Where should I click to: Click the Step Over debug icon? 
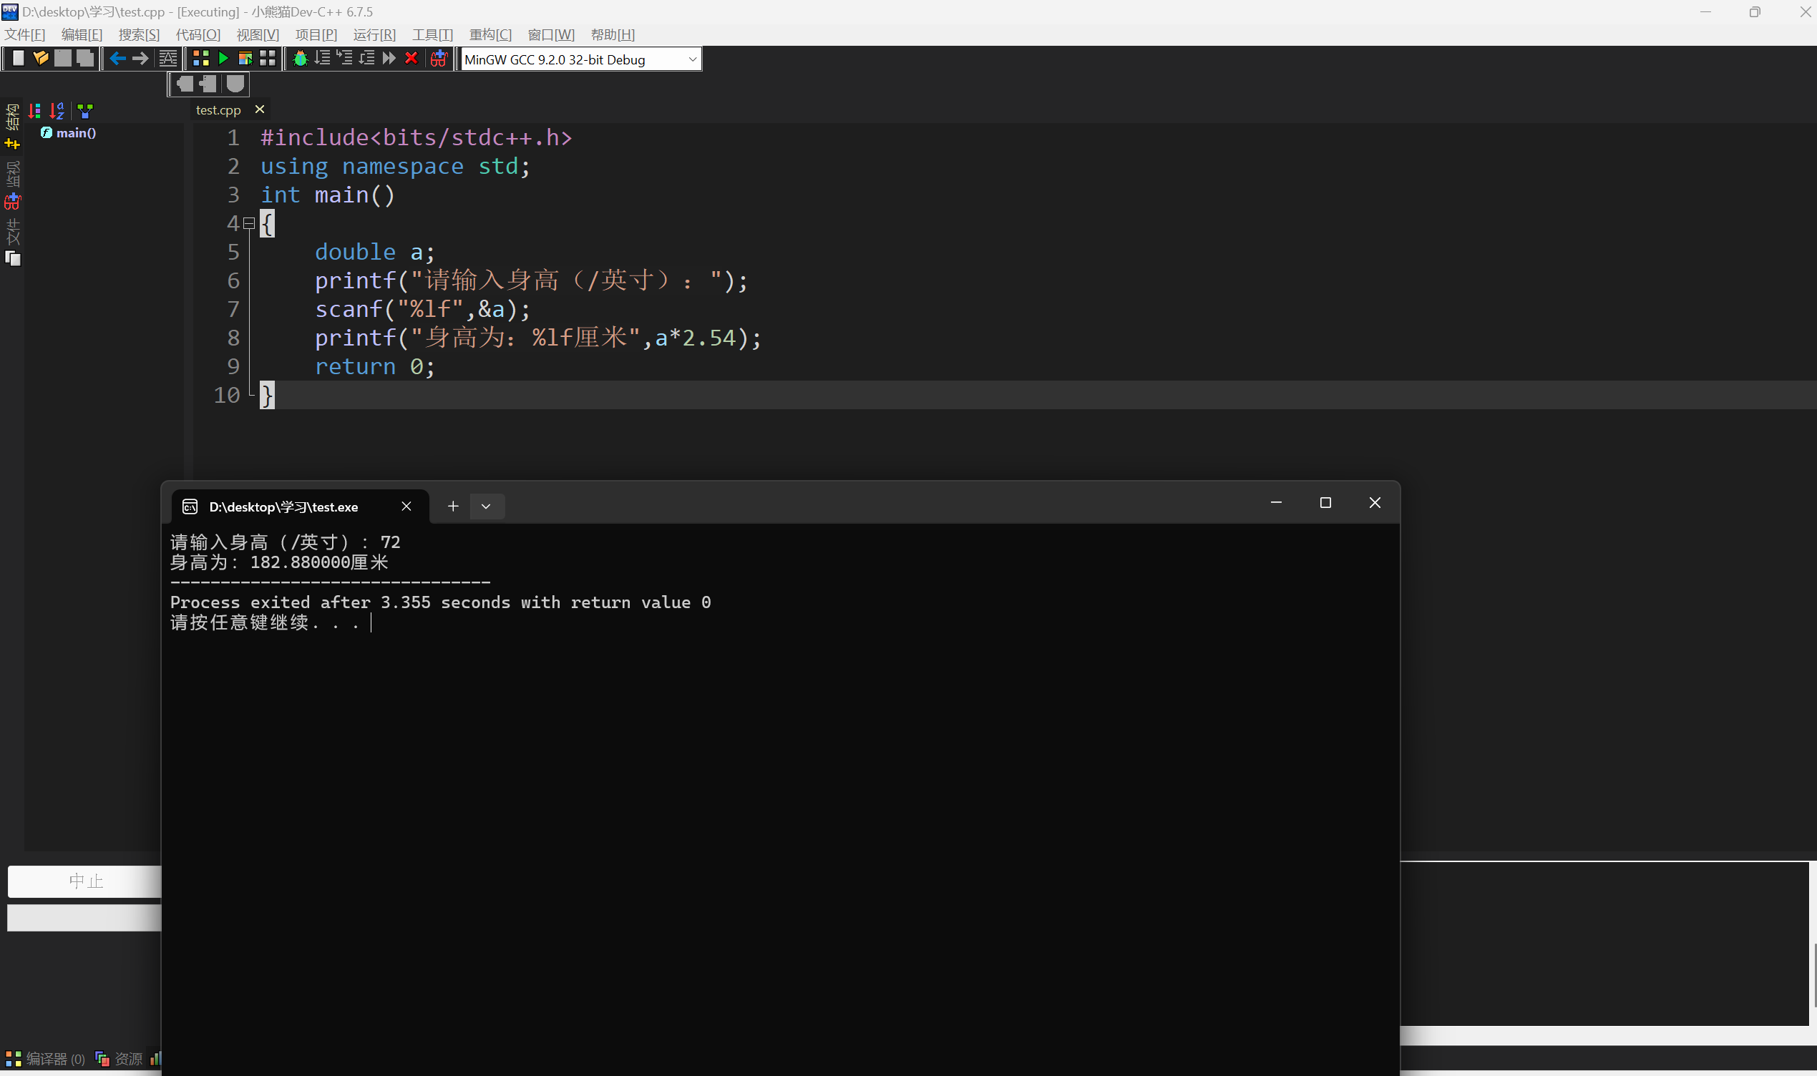[323, 59]
